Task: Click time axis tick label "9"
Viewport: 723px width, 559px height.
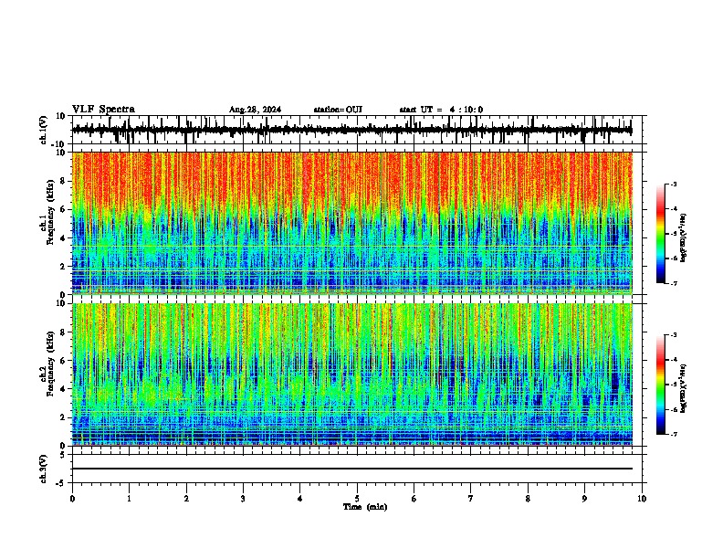Action: tap(584, 499)
